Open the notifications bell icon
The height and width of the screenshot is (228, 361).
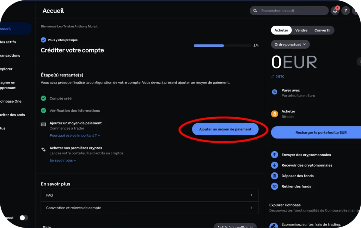[x=335, y=11]
